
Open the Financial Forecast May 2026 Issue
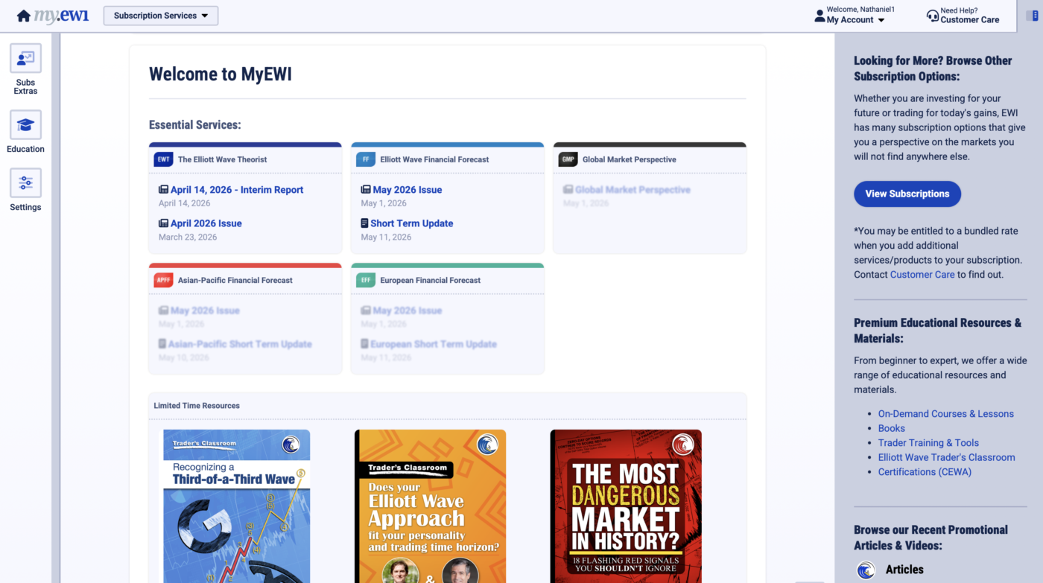(x=408, y=190)
